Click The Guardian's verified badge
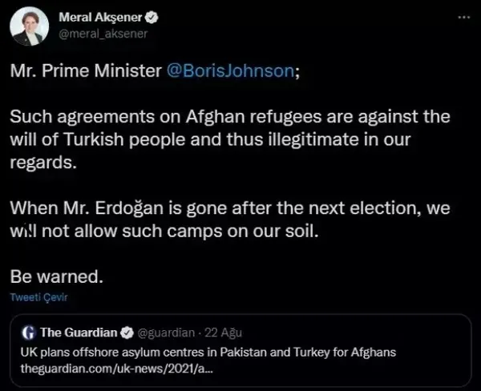Image resolution: width=481 pixels, height=391 pixels. click(x=127, y=332)
